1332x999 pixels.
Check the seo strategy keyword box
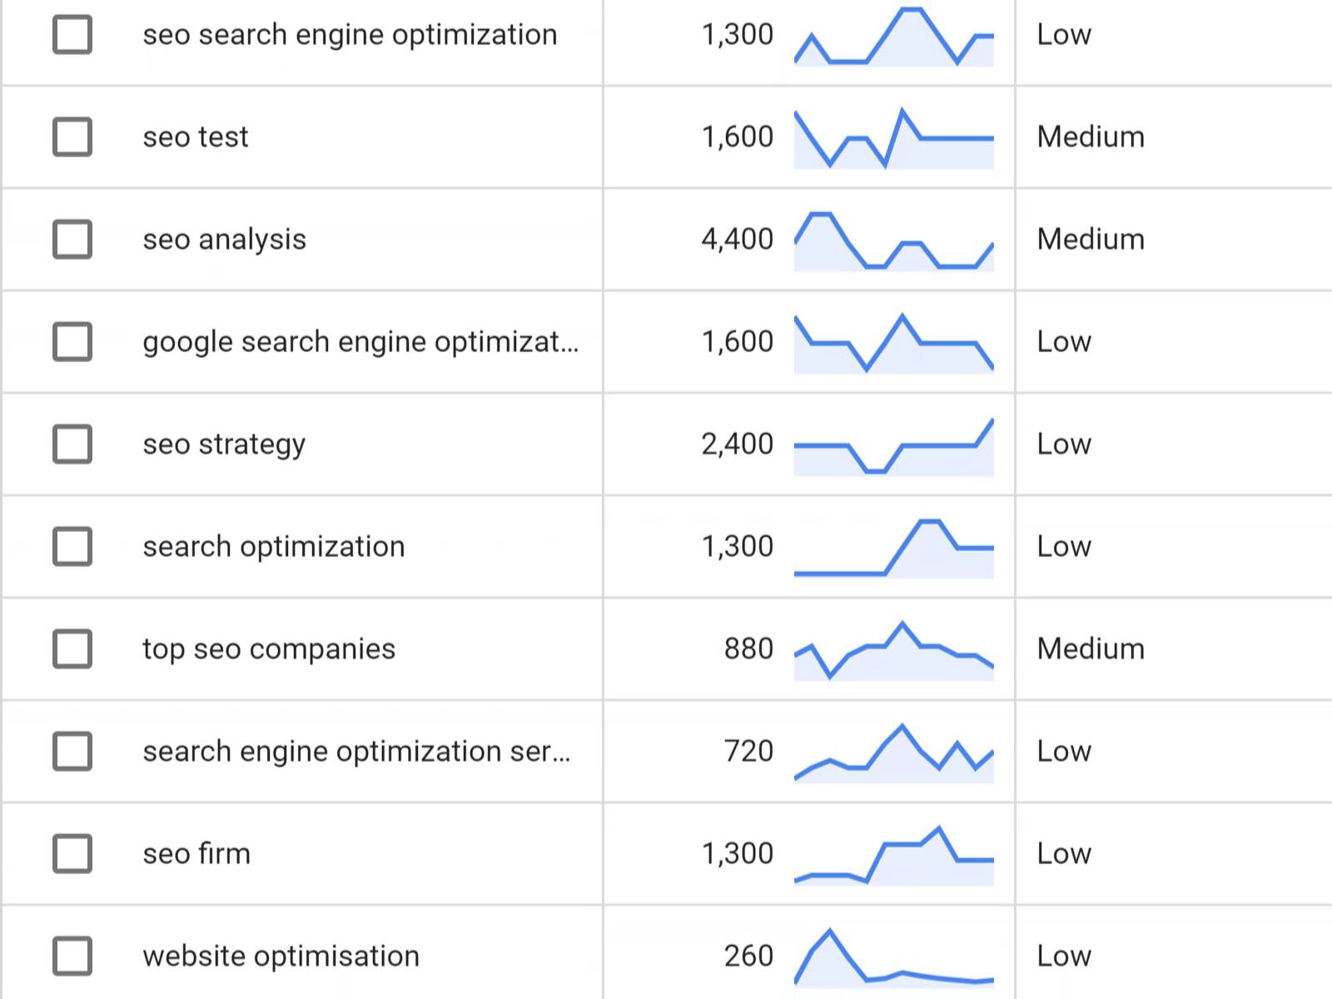click(72, 445)
